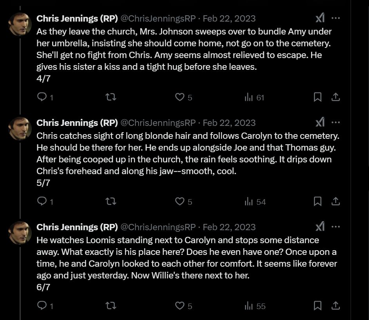Open Grok icon on 4/7 tweet
This screenshot has height=320, width=369.
point(320,18)
